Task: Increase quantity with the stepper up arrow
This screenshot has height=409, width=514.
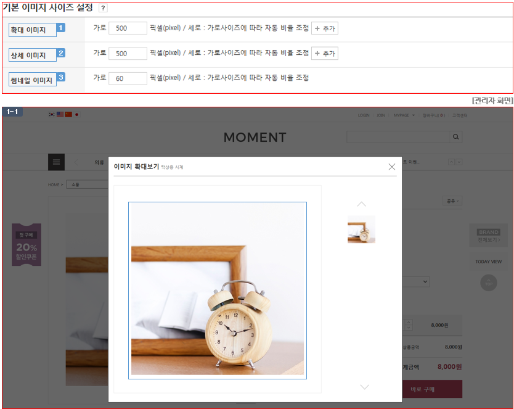Action: [x=409, y=323]
